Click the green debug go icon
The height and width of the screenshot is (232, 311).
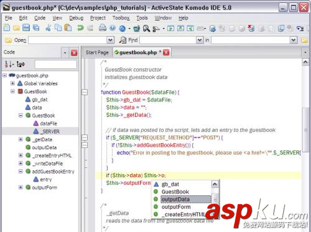click(x=170, y=28)
